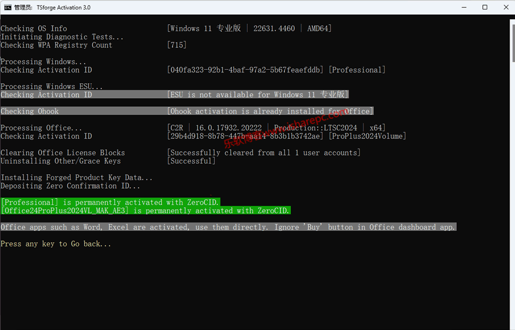
Task: Click green 'Office24ProPlus2024VL_MAK_AE3' activation line
Action: click(x=145, y=210)
